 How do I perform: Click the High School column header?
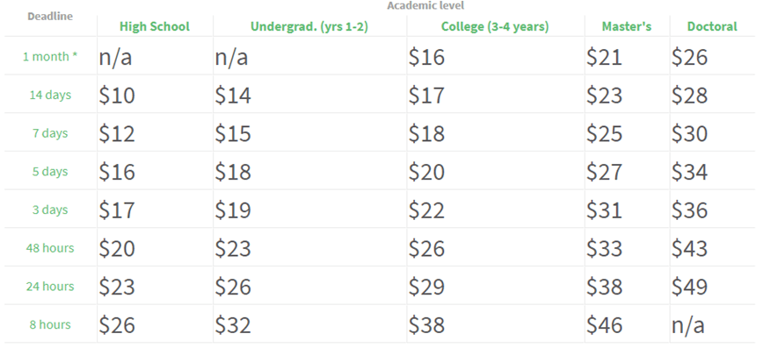tap(155, 26)
